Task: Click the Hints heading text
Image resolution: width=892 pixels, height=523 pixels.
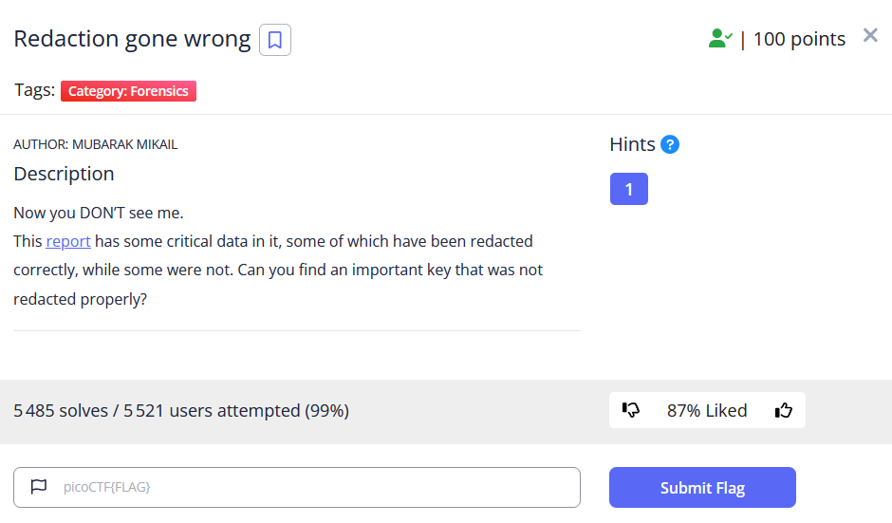Action: point(632,144)
